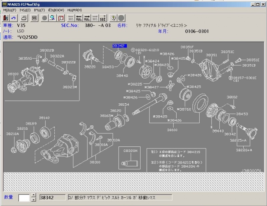Click the C8320M part inset box
Image resolution: width=267 pixels, height=206 pixels.
click(x=130, y=160)
